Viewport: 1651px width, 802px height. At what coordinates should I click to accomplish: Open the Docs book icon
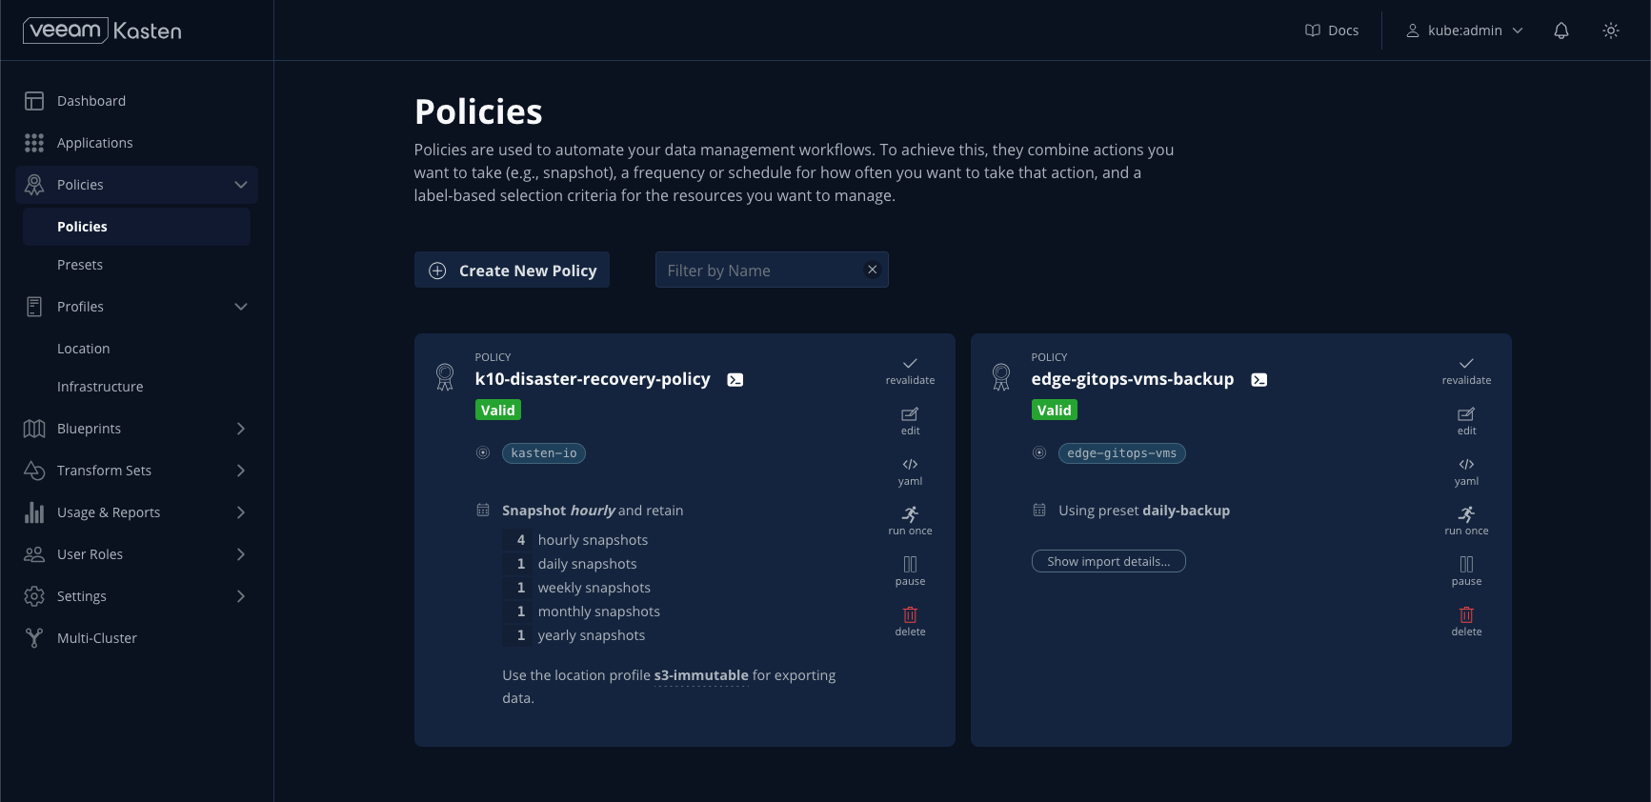[x=1313, y=30]
